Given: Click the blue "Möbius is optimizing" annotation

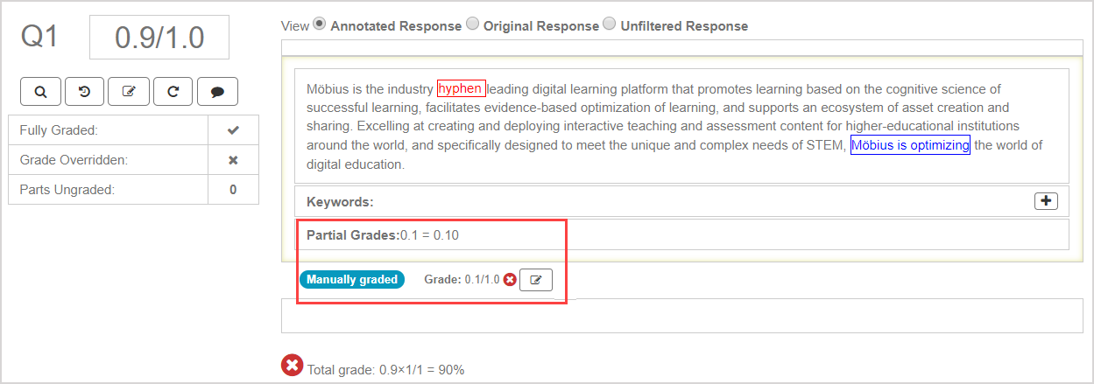Looking at the screenshot, I should tap(910, 145).
